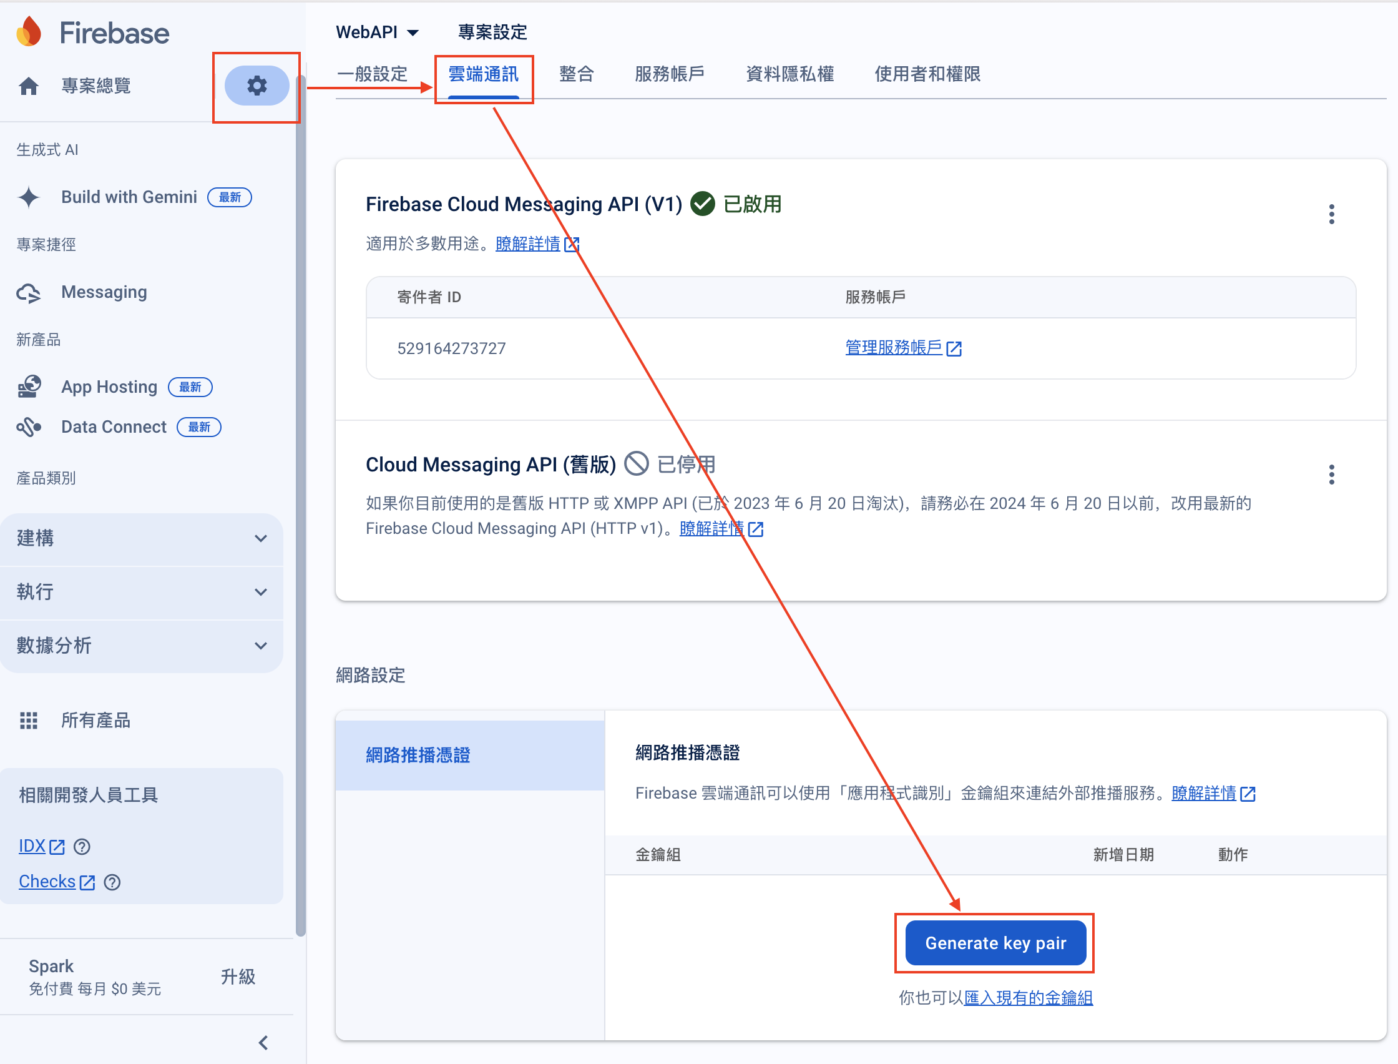Switch to the 使用者和權限 tab
1398x1064 pixels.
point(927,74)
